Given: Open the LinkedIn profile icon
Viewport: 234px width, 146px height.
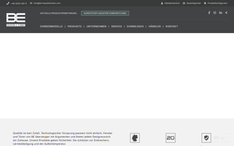Looking at the screenshot, I should tap(221, 13).
